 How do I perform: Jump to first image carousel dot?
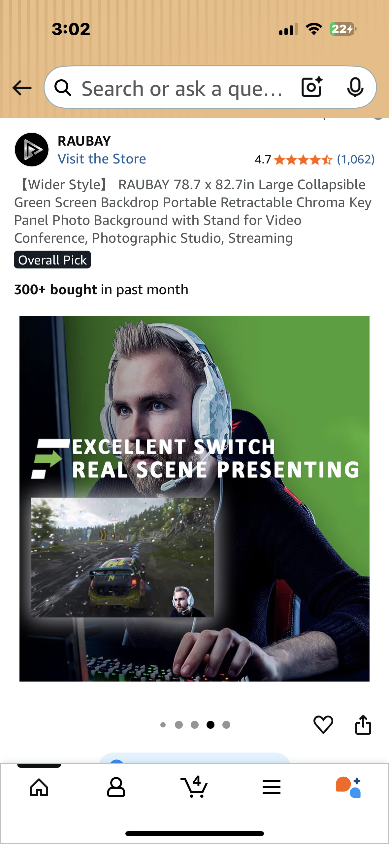coord(163,725)
